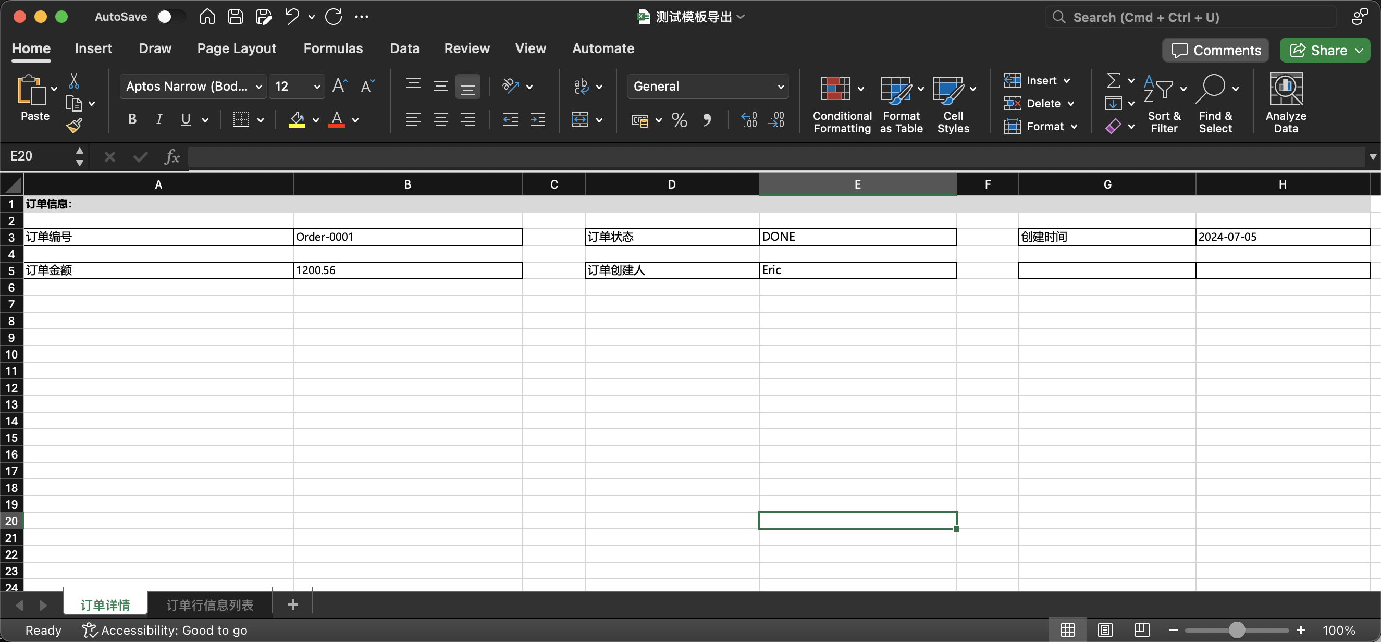Click the Comments button
Image resolution: width=1381 pixels, height=642 pixels.
pos(1215,51)
